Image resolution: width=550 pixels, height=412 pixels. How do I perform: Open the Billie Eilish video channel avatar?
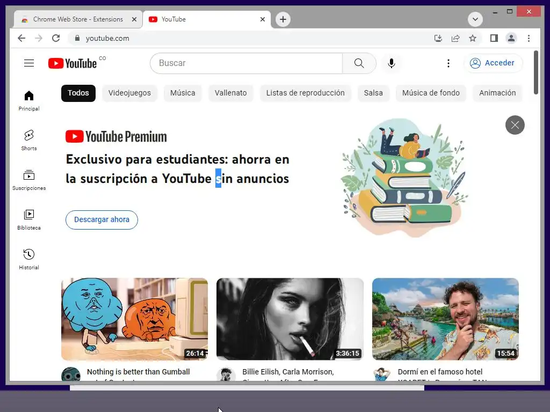226,374
